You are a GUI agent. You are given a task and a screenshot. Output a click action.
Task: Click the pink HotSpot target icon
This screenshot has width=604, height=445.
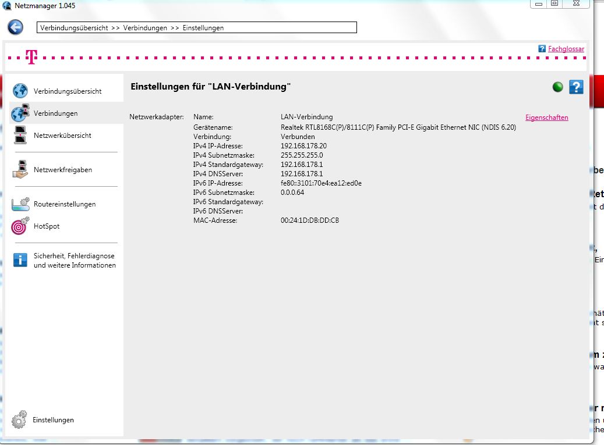click(x=20, y=226)
